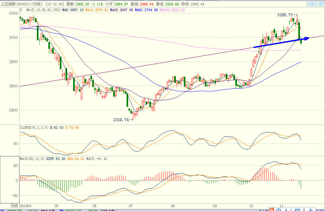The width and height of the screenshot is (325, 211).
Task: Select the MACD(26,12,9) indicator label
Action: [x=32, y=159]
